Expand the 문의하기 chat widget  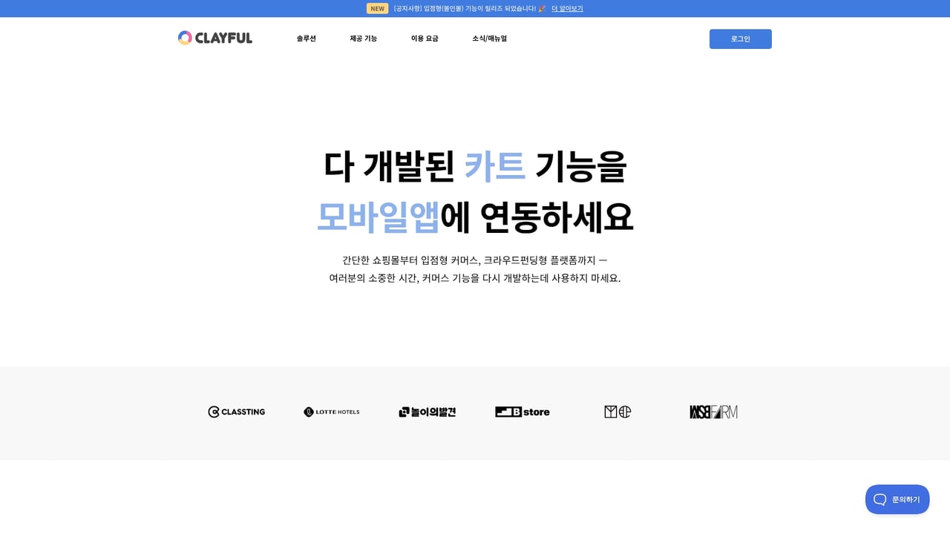click(897, 499)
